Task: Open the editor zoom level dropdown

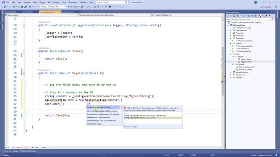Action: 9,147
